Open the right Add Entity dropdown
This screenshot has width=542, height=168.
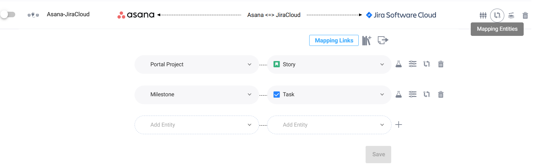pyautogui.click(x=329, y=125)
